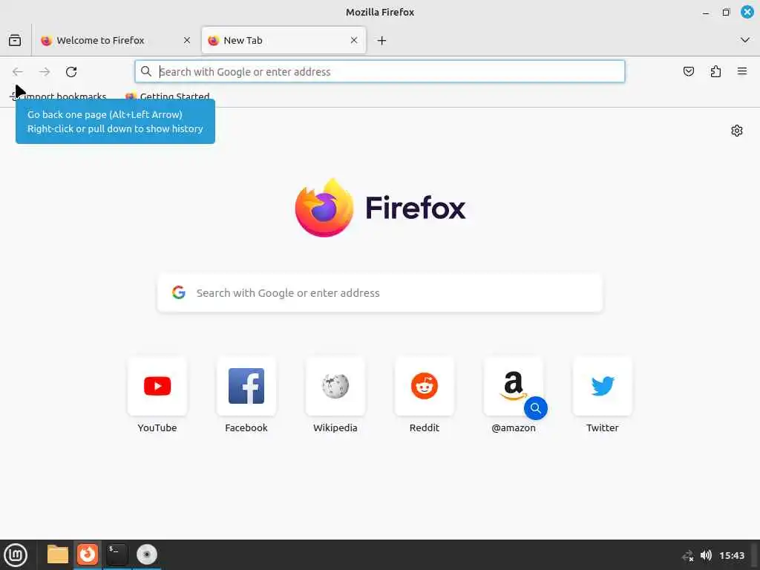760x570 pixels.
Task: Open the Wikipedia shortcut tile
Action: (335, 386)
